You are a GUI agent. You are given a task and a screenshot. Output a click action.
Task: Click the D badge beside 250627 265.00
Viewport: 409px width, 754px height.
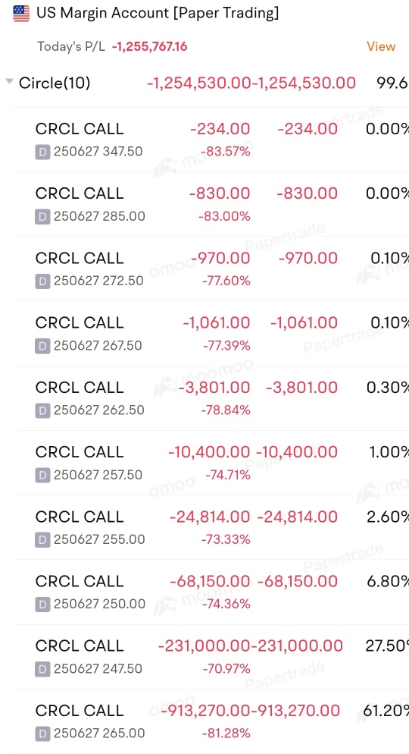[x=42, y=734]
